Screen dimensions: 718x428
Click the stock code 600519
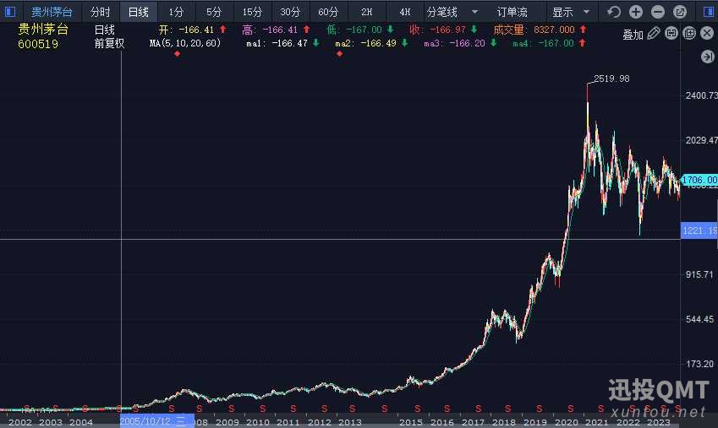[38, 45]
